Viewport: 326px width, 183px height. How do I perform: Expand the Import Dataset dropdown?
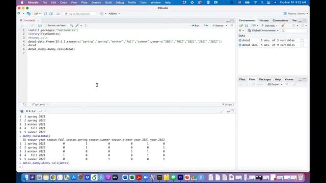(x=255, y=25)
